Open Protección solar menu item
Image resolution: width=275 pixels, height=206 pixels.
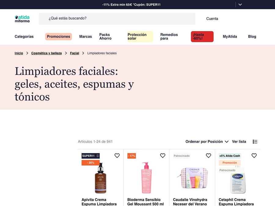coord(140,36)
